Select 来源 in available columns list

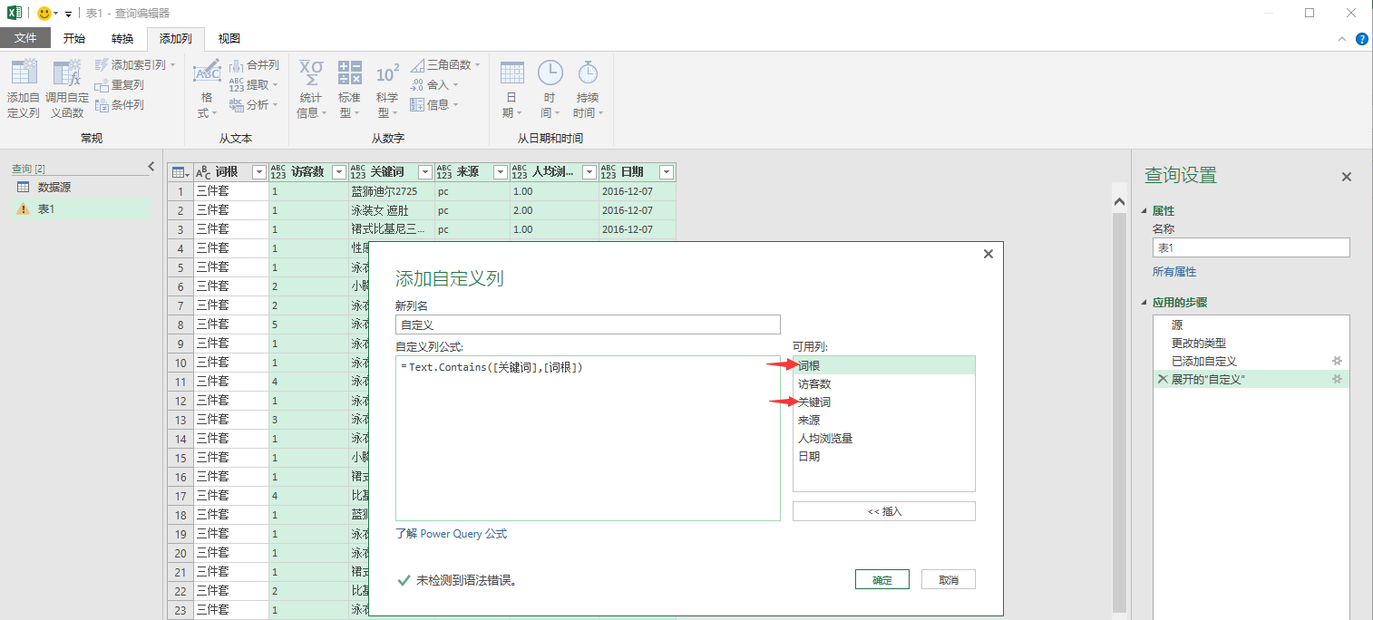(x=883, y=420)
